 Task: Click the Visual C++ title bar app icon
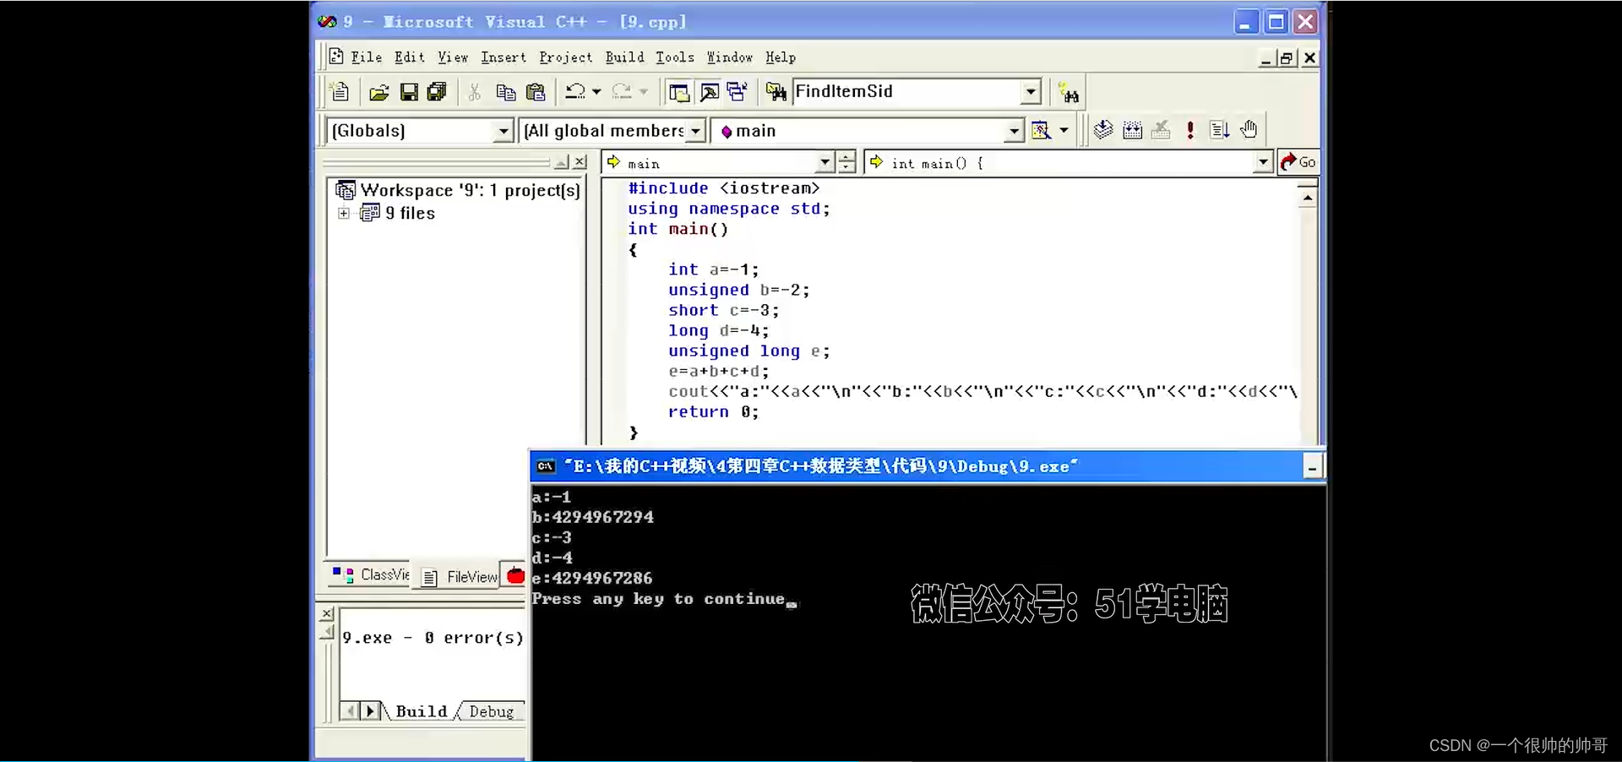click(x=327, y=21)
